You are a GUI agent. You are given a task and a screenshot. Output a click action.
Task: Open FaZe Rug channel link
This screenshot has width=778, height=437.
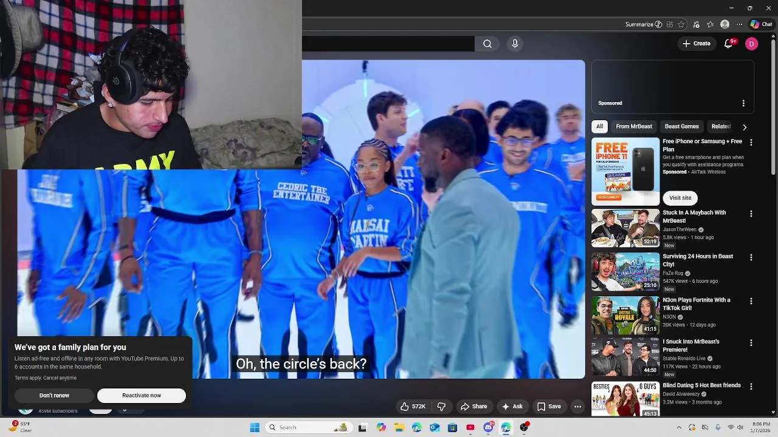pos(673,273)
